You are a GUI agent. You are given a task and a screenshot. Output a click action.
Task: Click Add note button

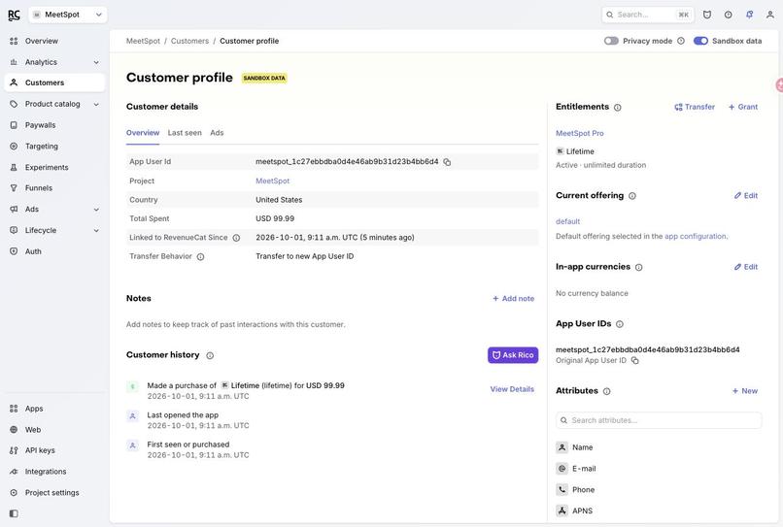[x=513, y=298]
